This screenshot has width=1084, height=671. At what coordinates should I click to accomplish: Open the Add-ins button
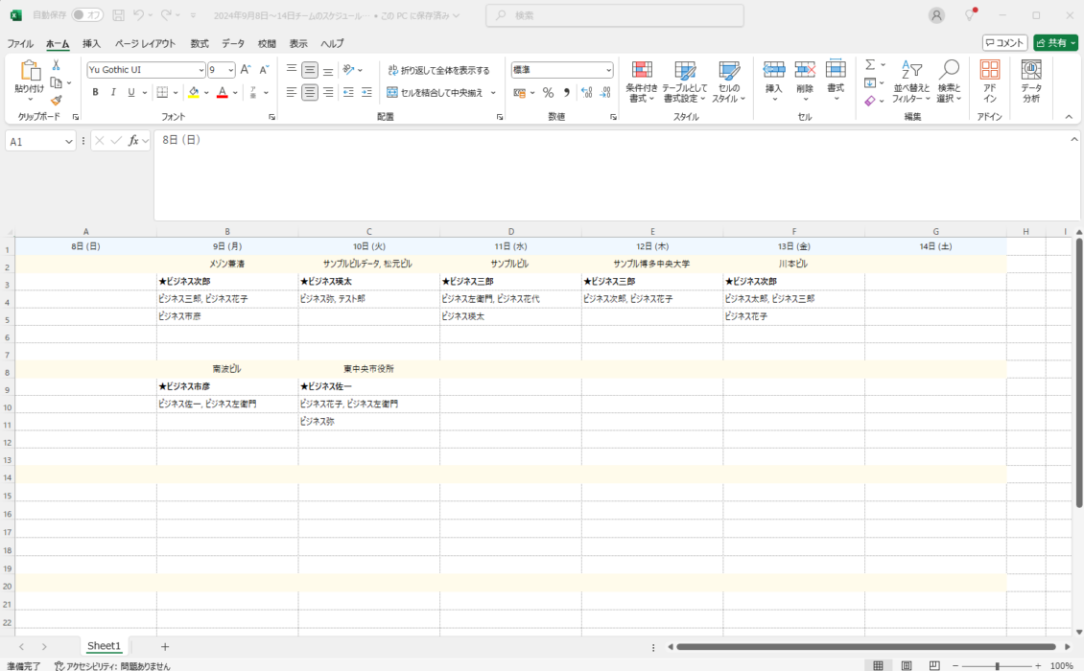tap(990, 81)
